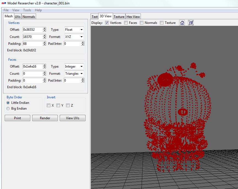Switch to the UVs tab
The width and height of the screenshot is (238, 189).
click(18, 17)
